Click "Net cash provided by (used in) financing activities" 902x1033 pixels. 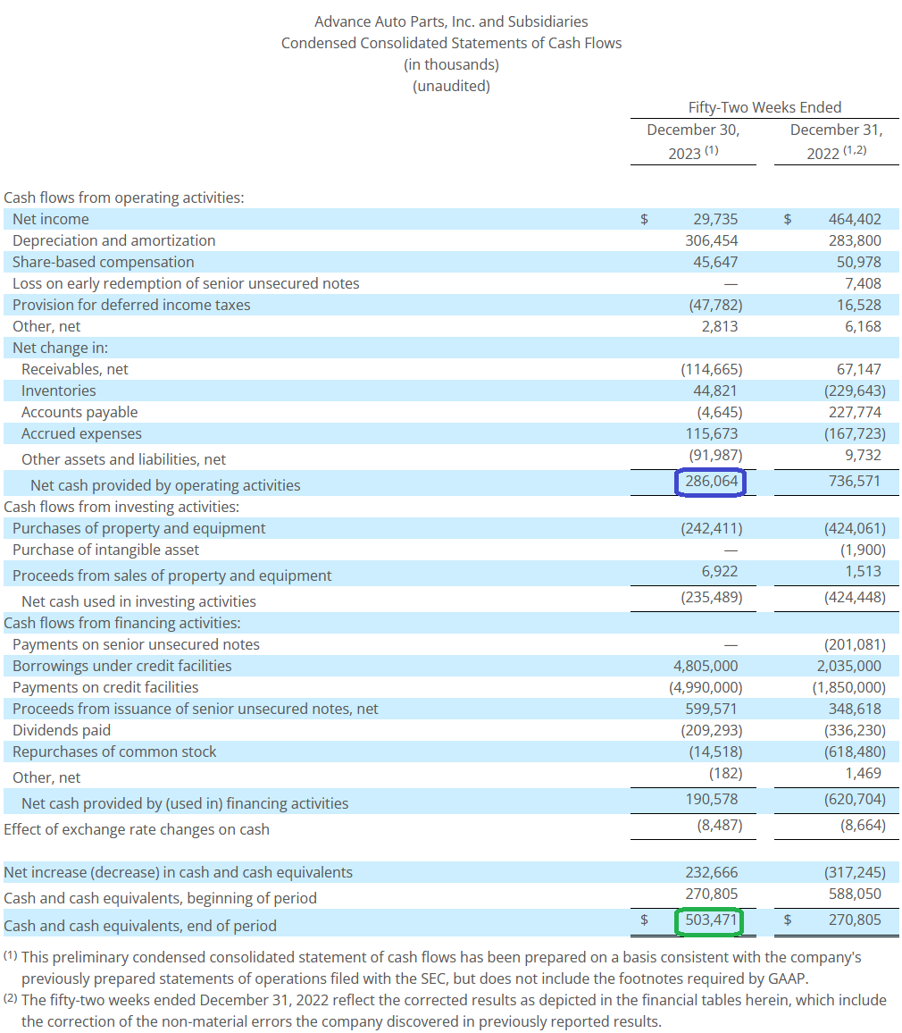(x=185, y=803)
